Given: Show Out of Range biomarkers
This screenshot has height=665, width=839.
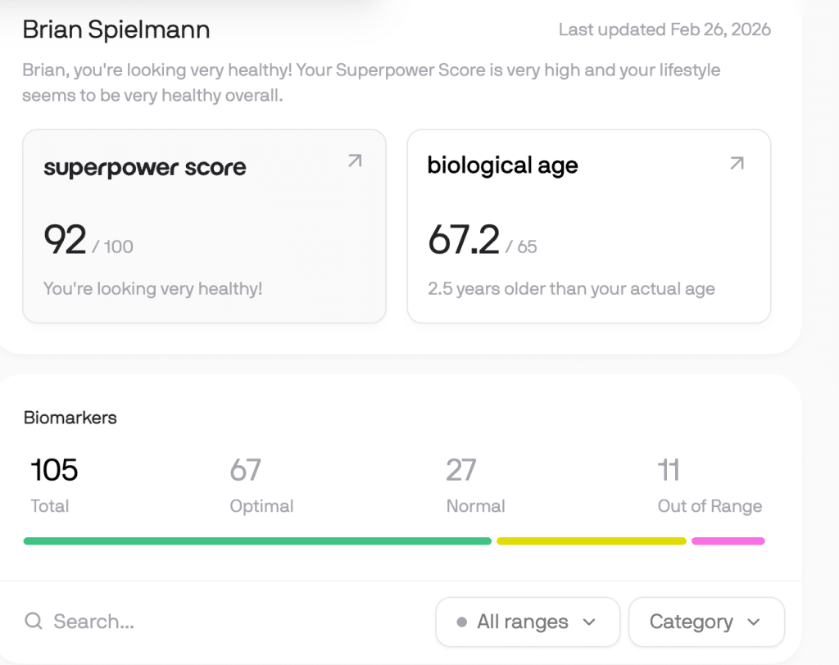Looking at the screenshot, I should coord(709,486).
